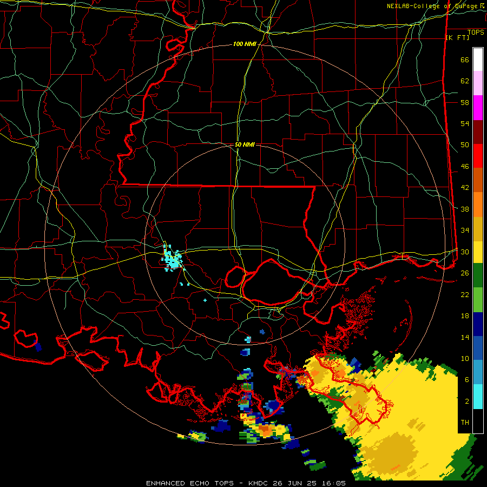The height and width of the screenshot is (487, 487).
Task: Click the legend value 6
Action: coord(467,380)
